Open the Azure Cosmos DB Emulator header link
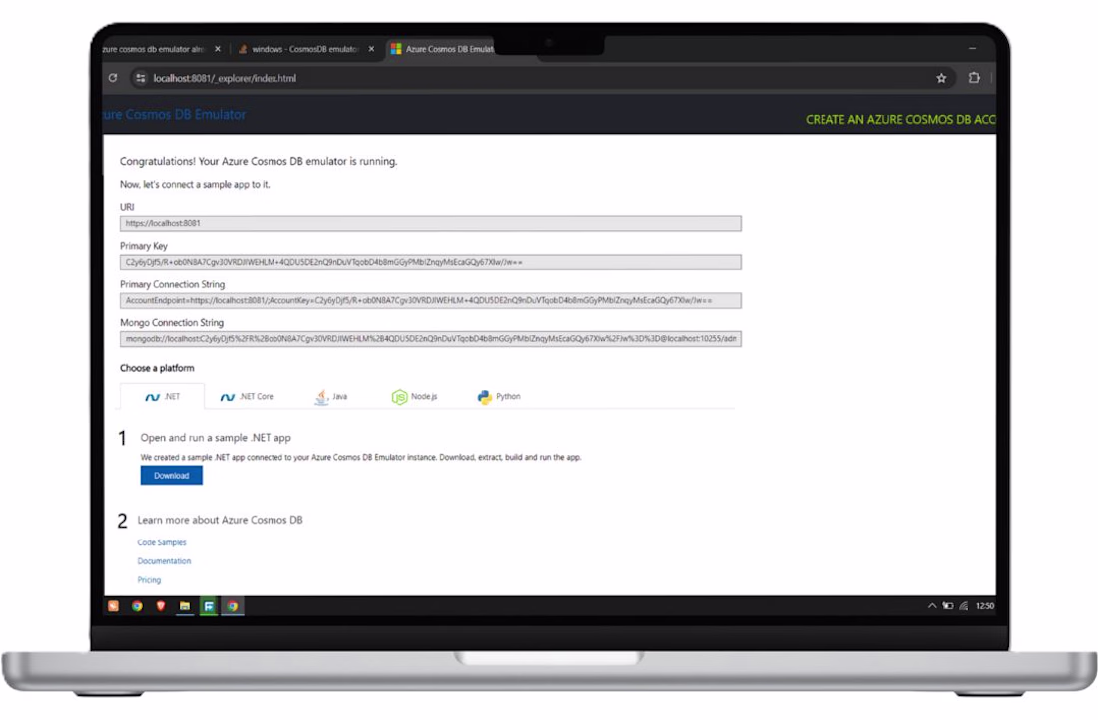The width and height of the screenshot is (1098, 720). pos(175,114)
